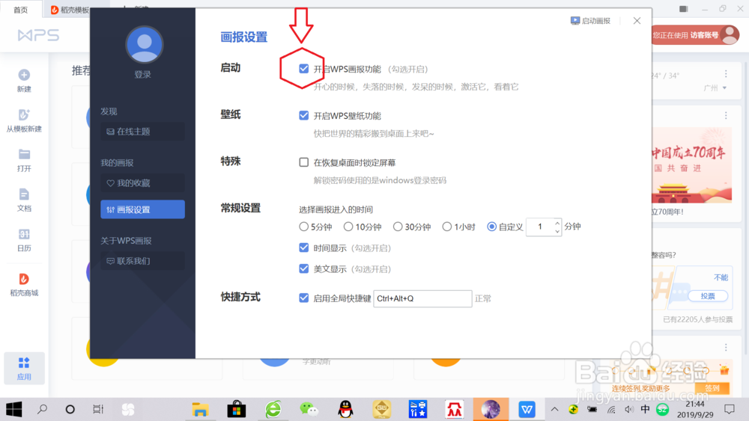Open 应用 apps in WPS sidebar
749x421 pixels.
pos(24,369)
